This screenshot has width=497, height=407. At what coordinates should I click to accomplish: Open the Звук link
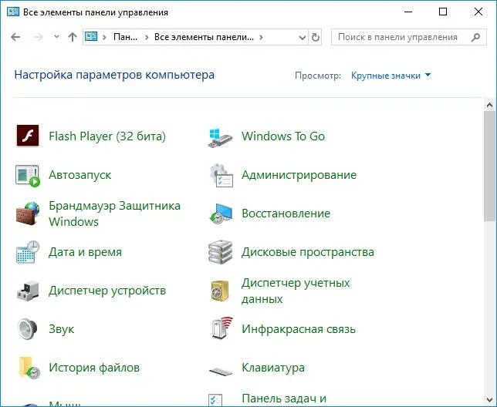click(x=62, y=329)
